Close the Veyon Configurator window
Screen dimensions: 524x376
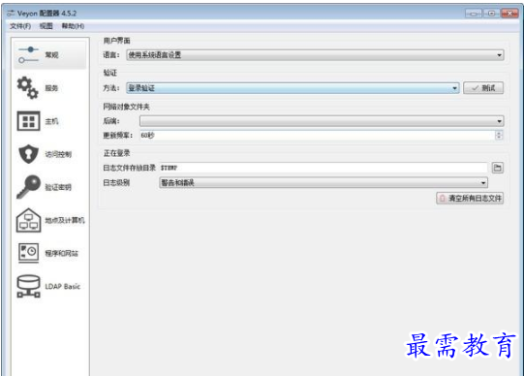(509, 14)
